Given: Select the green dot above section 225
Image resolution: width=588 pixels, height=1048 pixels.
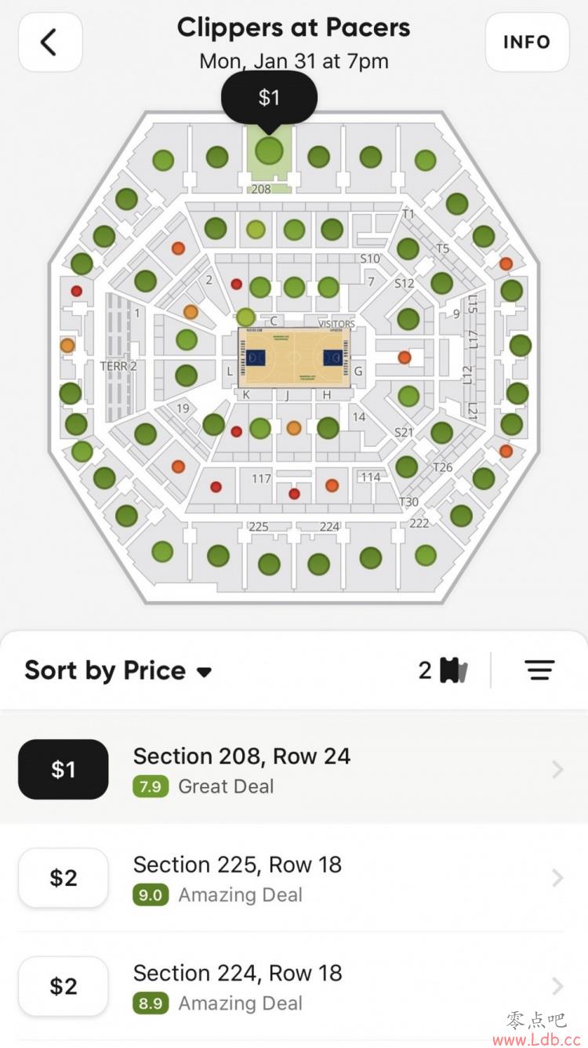Looking at the screenshot, I should 269,564.
